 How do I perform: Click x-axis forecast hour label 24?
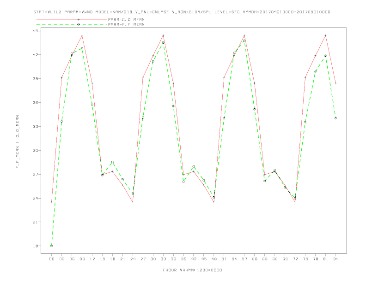[133, 259]
